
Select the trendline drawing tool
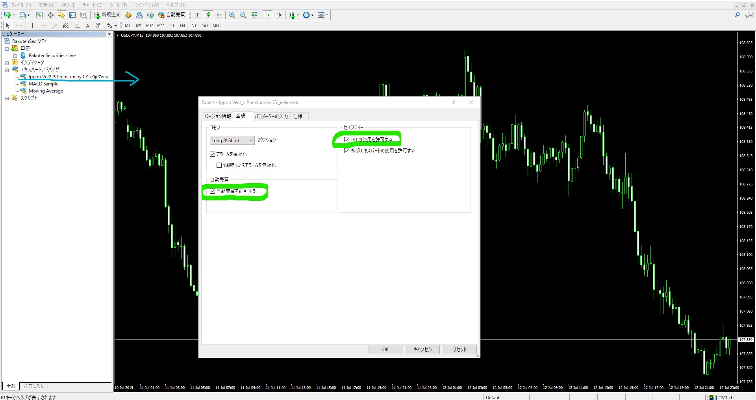(x=54, y=26)
